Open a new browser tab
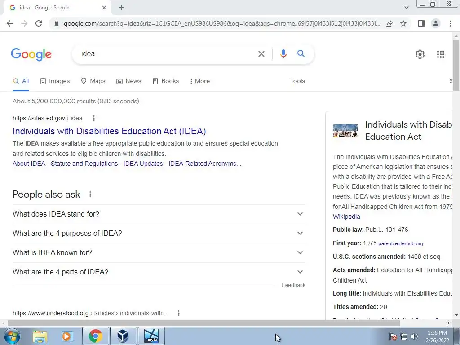This screenshot has height=345, width=460. click(121, 8)
